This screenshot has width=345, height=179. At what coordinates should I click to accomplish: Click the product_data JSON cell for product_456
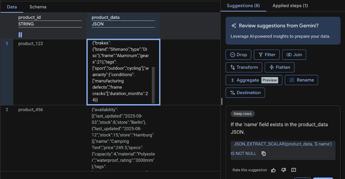[123, 138]
